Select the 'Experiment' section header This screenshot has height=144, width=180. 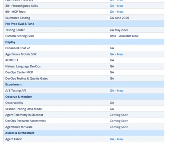pyautogui.click(x=84, y=85)
